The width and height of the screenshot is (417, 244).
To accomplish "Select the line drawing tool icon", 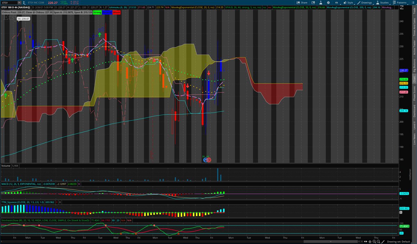I will pos(383,242).
